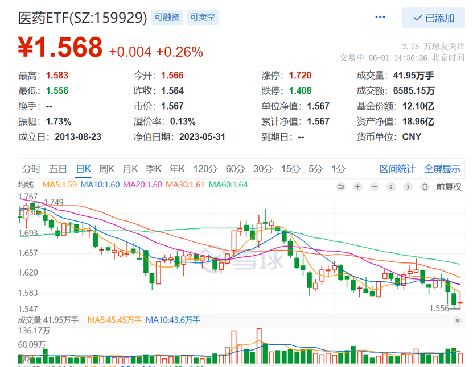Click the MA20:1.60 indicator label

(142, 185)
